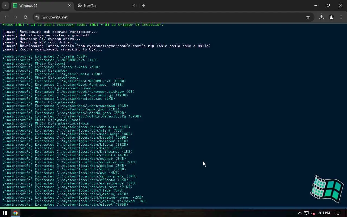This screenshot has height=217, width=347.
Task: Go back to the previous page
Action: coord(6,17)
